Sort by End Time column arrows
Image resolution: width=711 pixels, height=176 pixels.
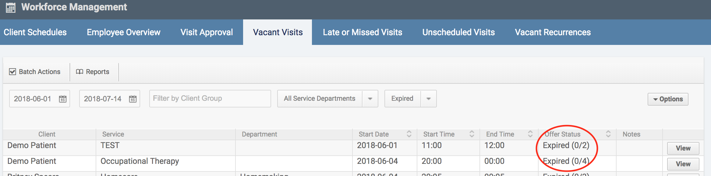click(530, 134)
